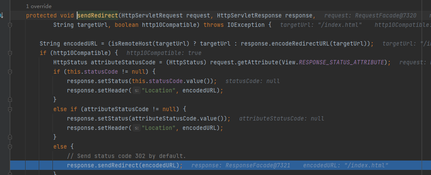Click the overridden method gutter icon
The height and width of the screenshot is (175, 431).
pyautogui.click(x=2, y=16)
